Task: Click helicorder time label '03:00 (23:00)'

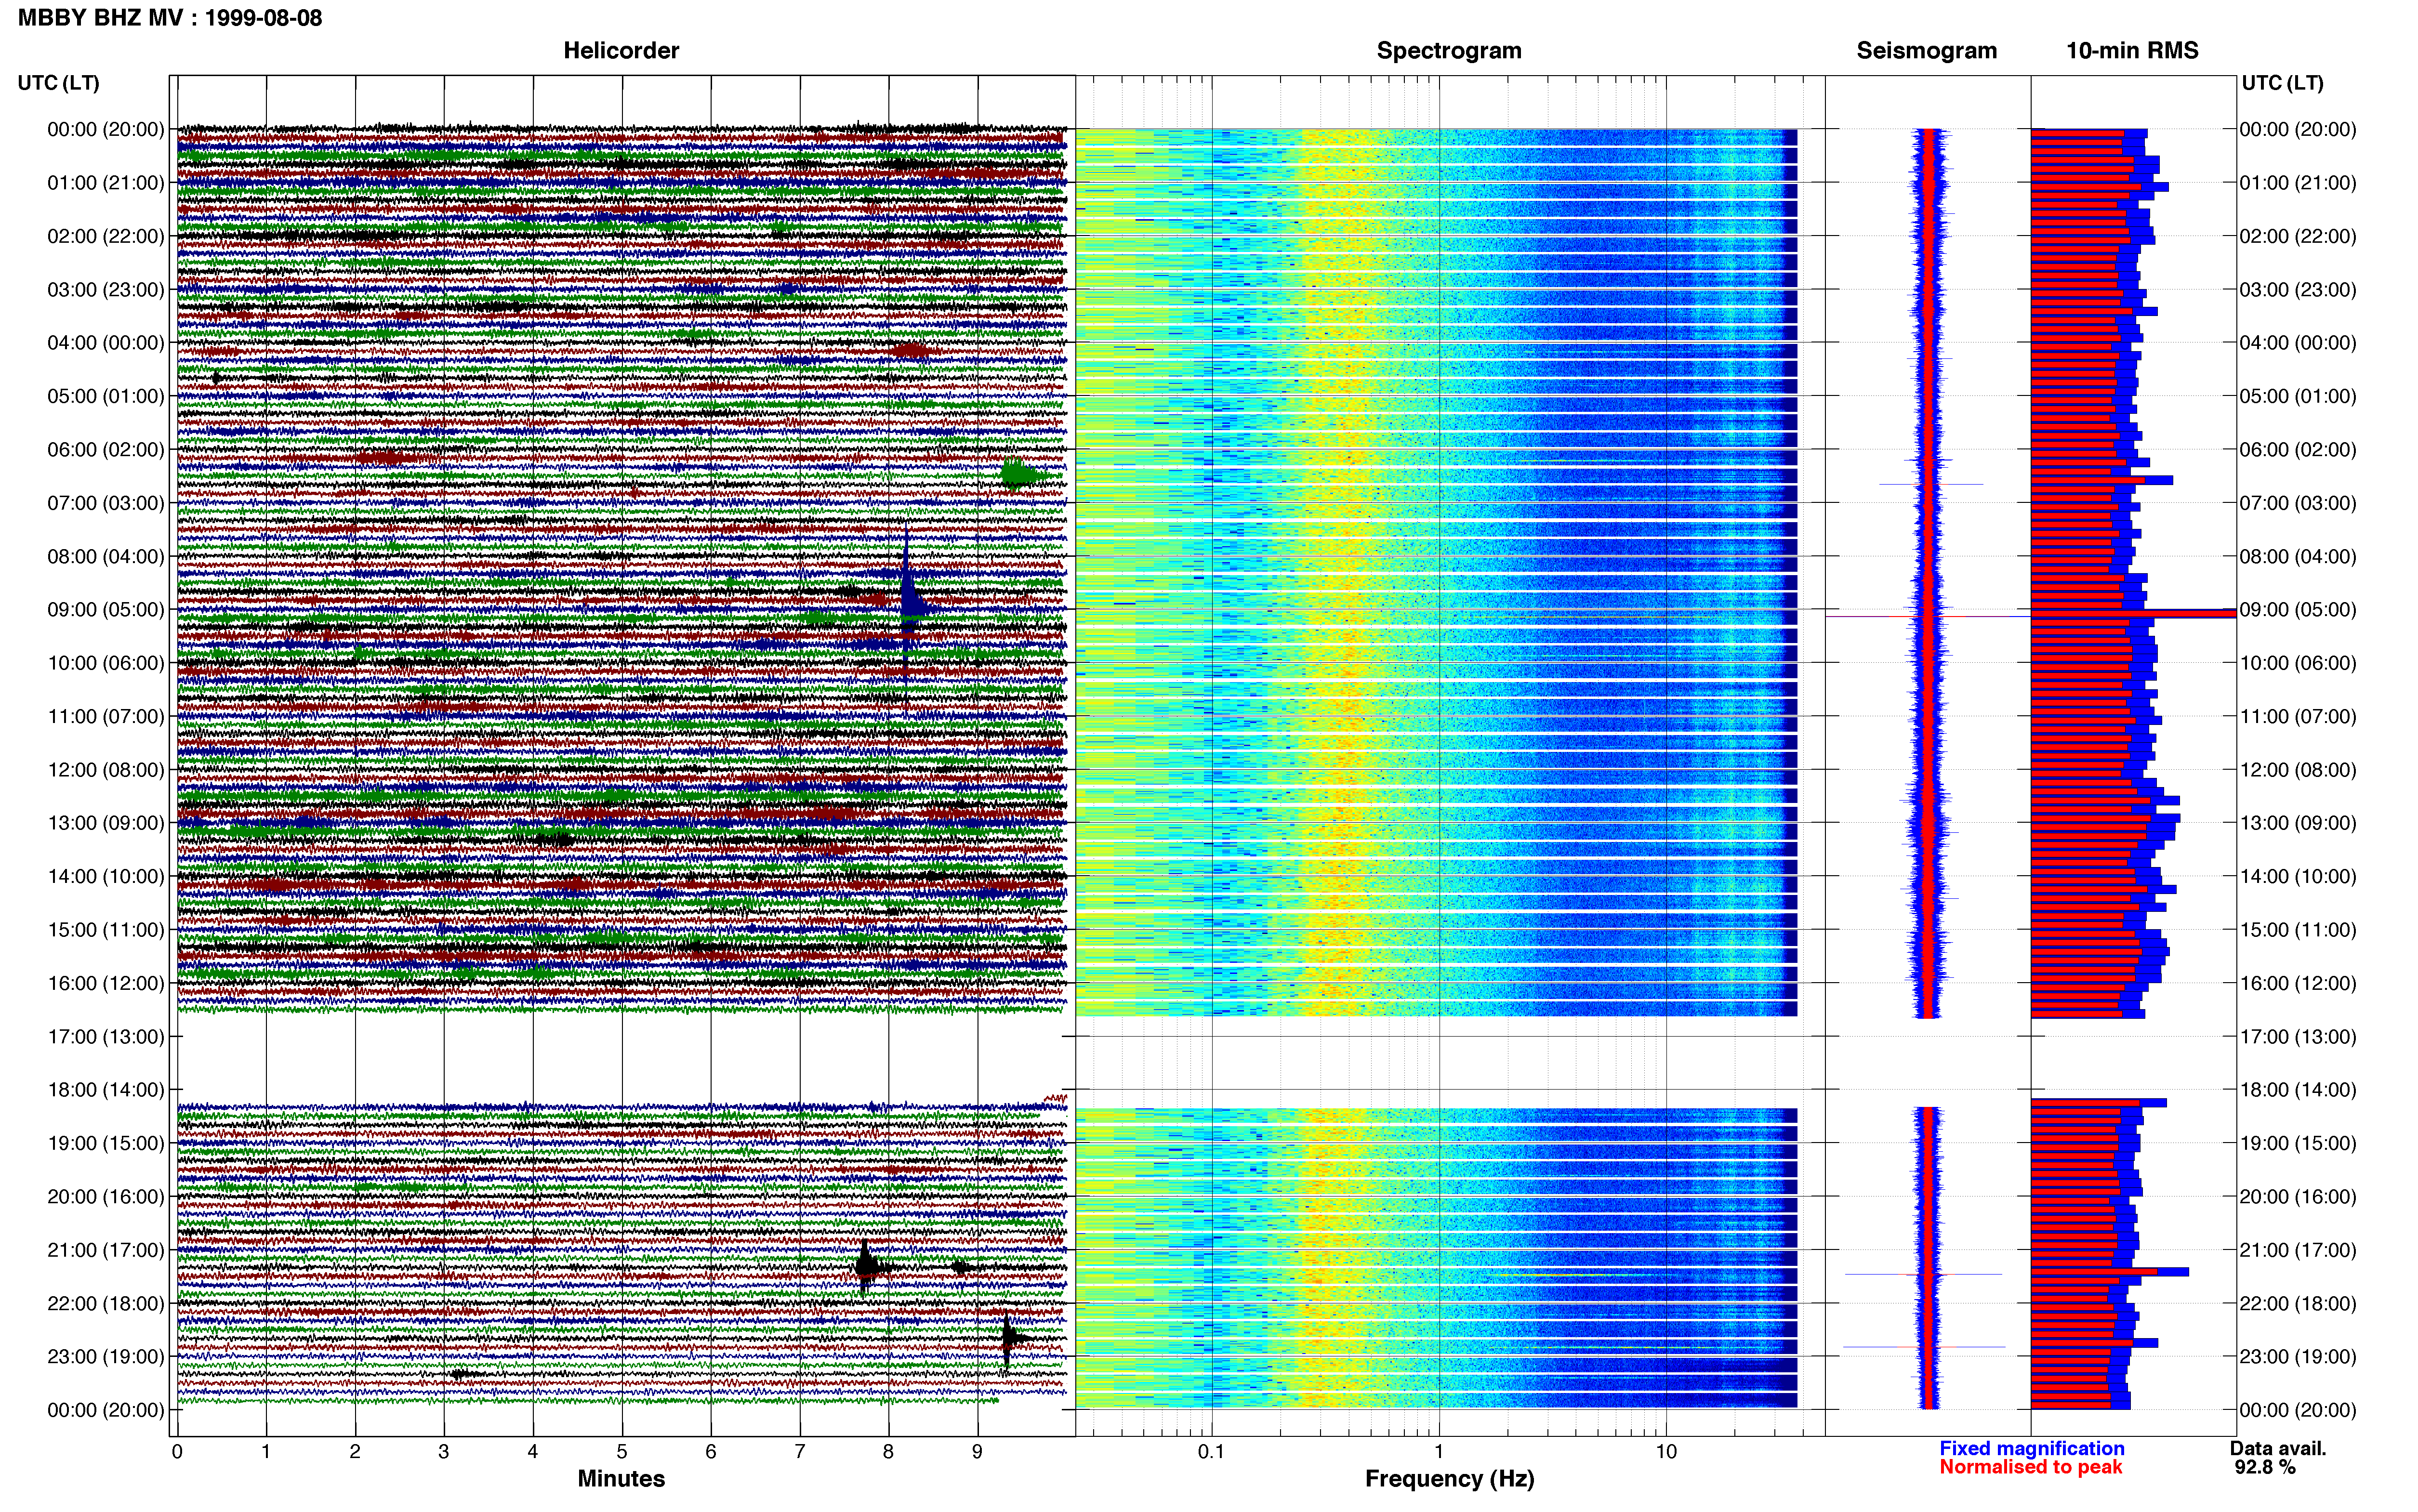Action: point(106,290)
